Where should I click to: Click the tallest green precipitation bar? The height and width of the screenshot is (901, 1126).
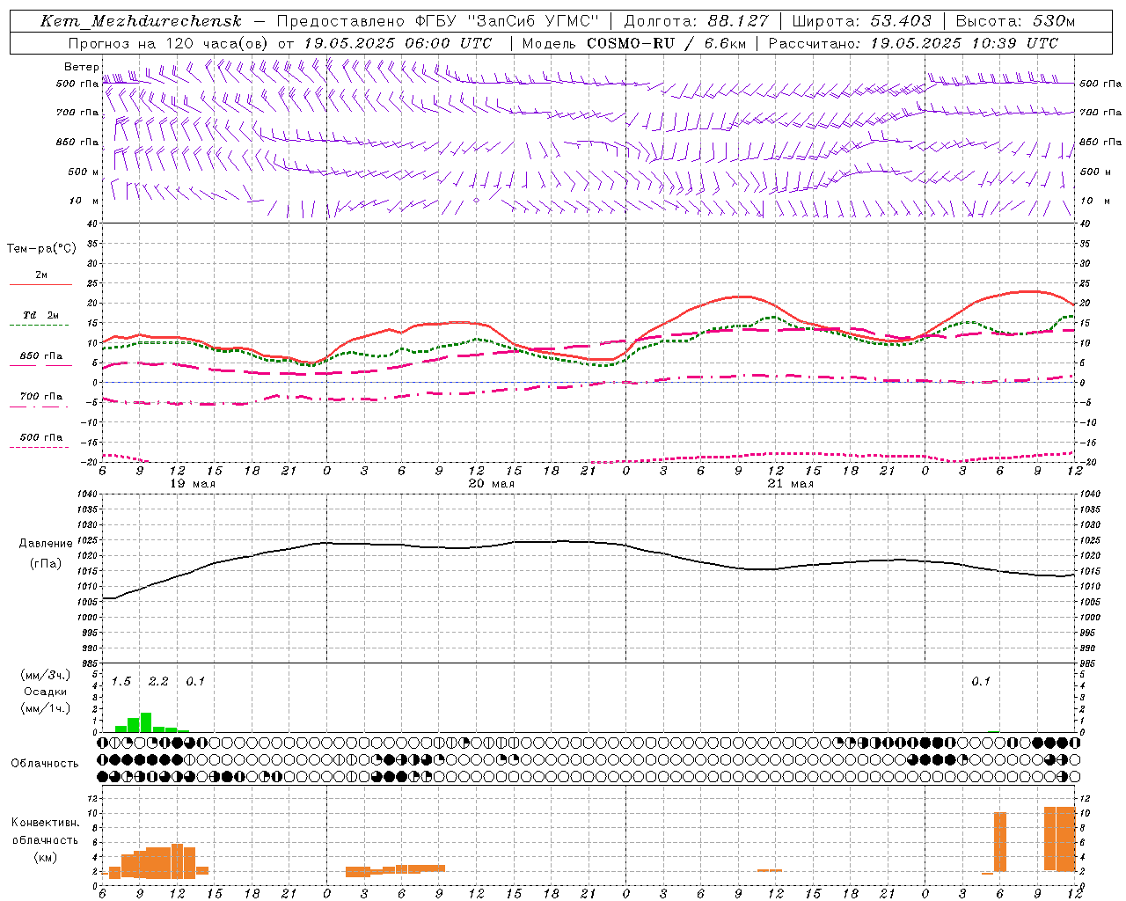click(146, 722)
